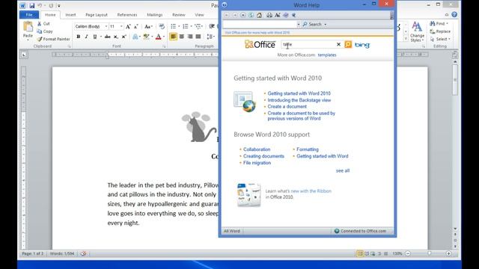Switch to the Page Layout tab
This screenshot has width=479, height=269.
pos(97,15)
